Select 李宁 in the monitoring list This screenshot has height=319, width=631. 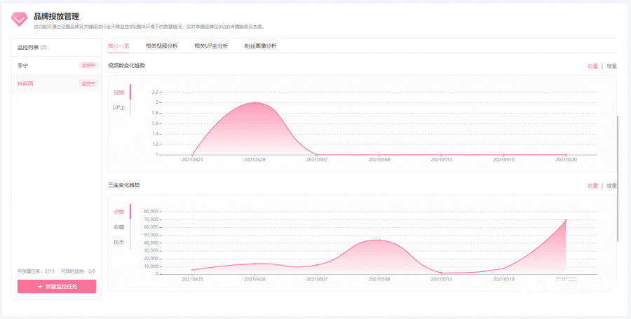pyautogui.click(x=23, y=65)
